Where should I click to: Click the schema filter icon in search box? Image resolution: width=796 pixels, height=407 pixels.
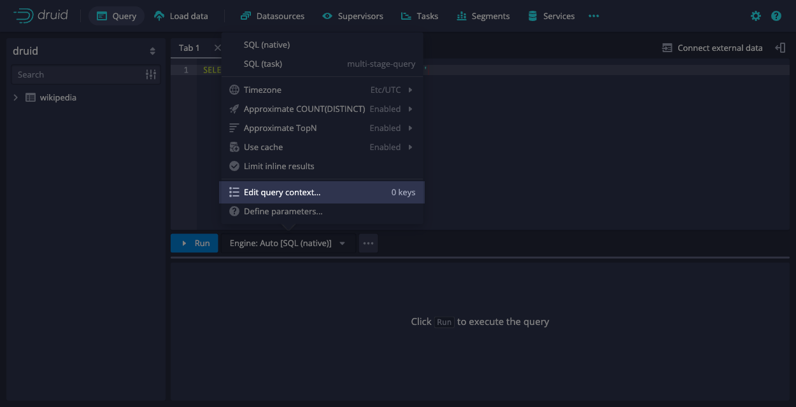point(151,74)
